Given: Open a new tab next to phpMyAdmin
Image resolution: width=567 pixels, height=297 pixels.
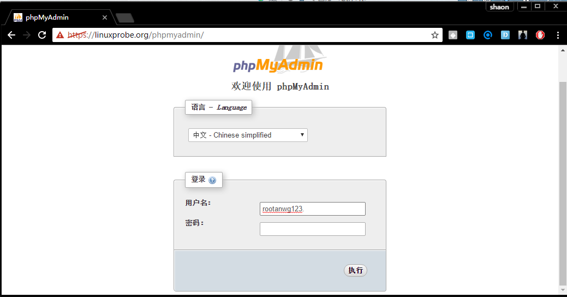Looking at the screenshot, I should (x=125, y=17).
